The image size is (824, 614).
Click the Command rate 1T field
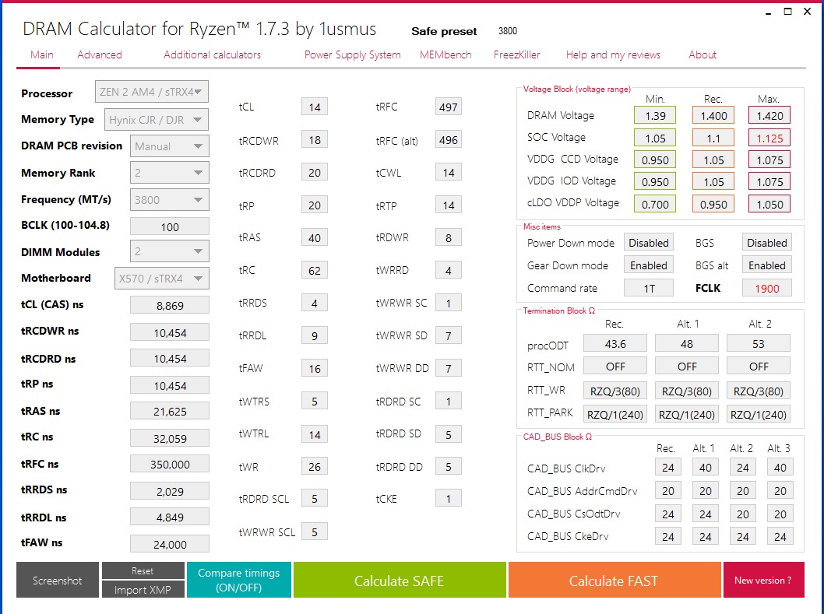pos(649,288)
